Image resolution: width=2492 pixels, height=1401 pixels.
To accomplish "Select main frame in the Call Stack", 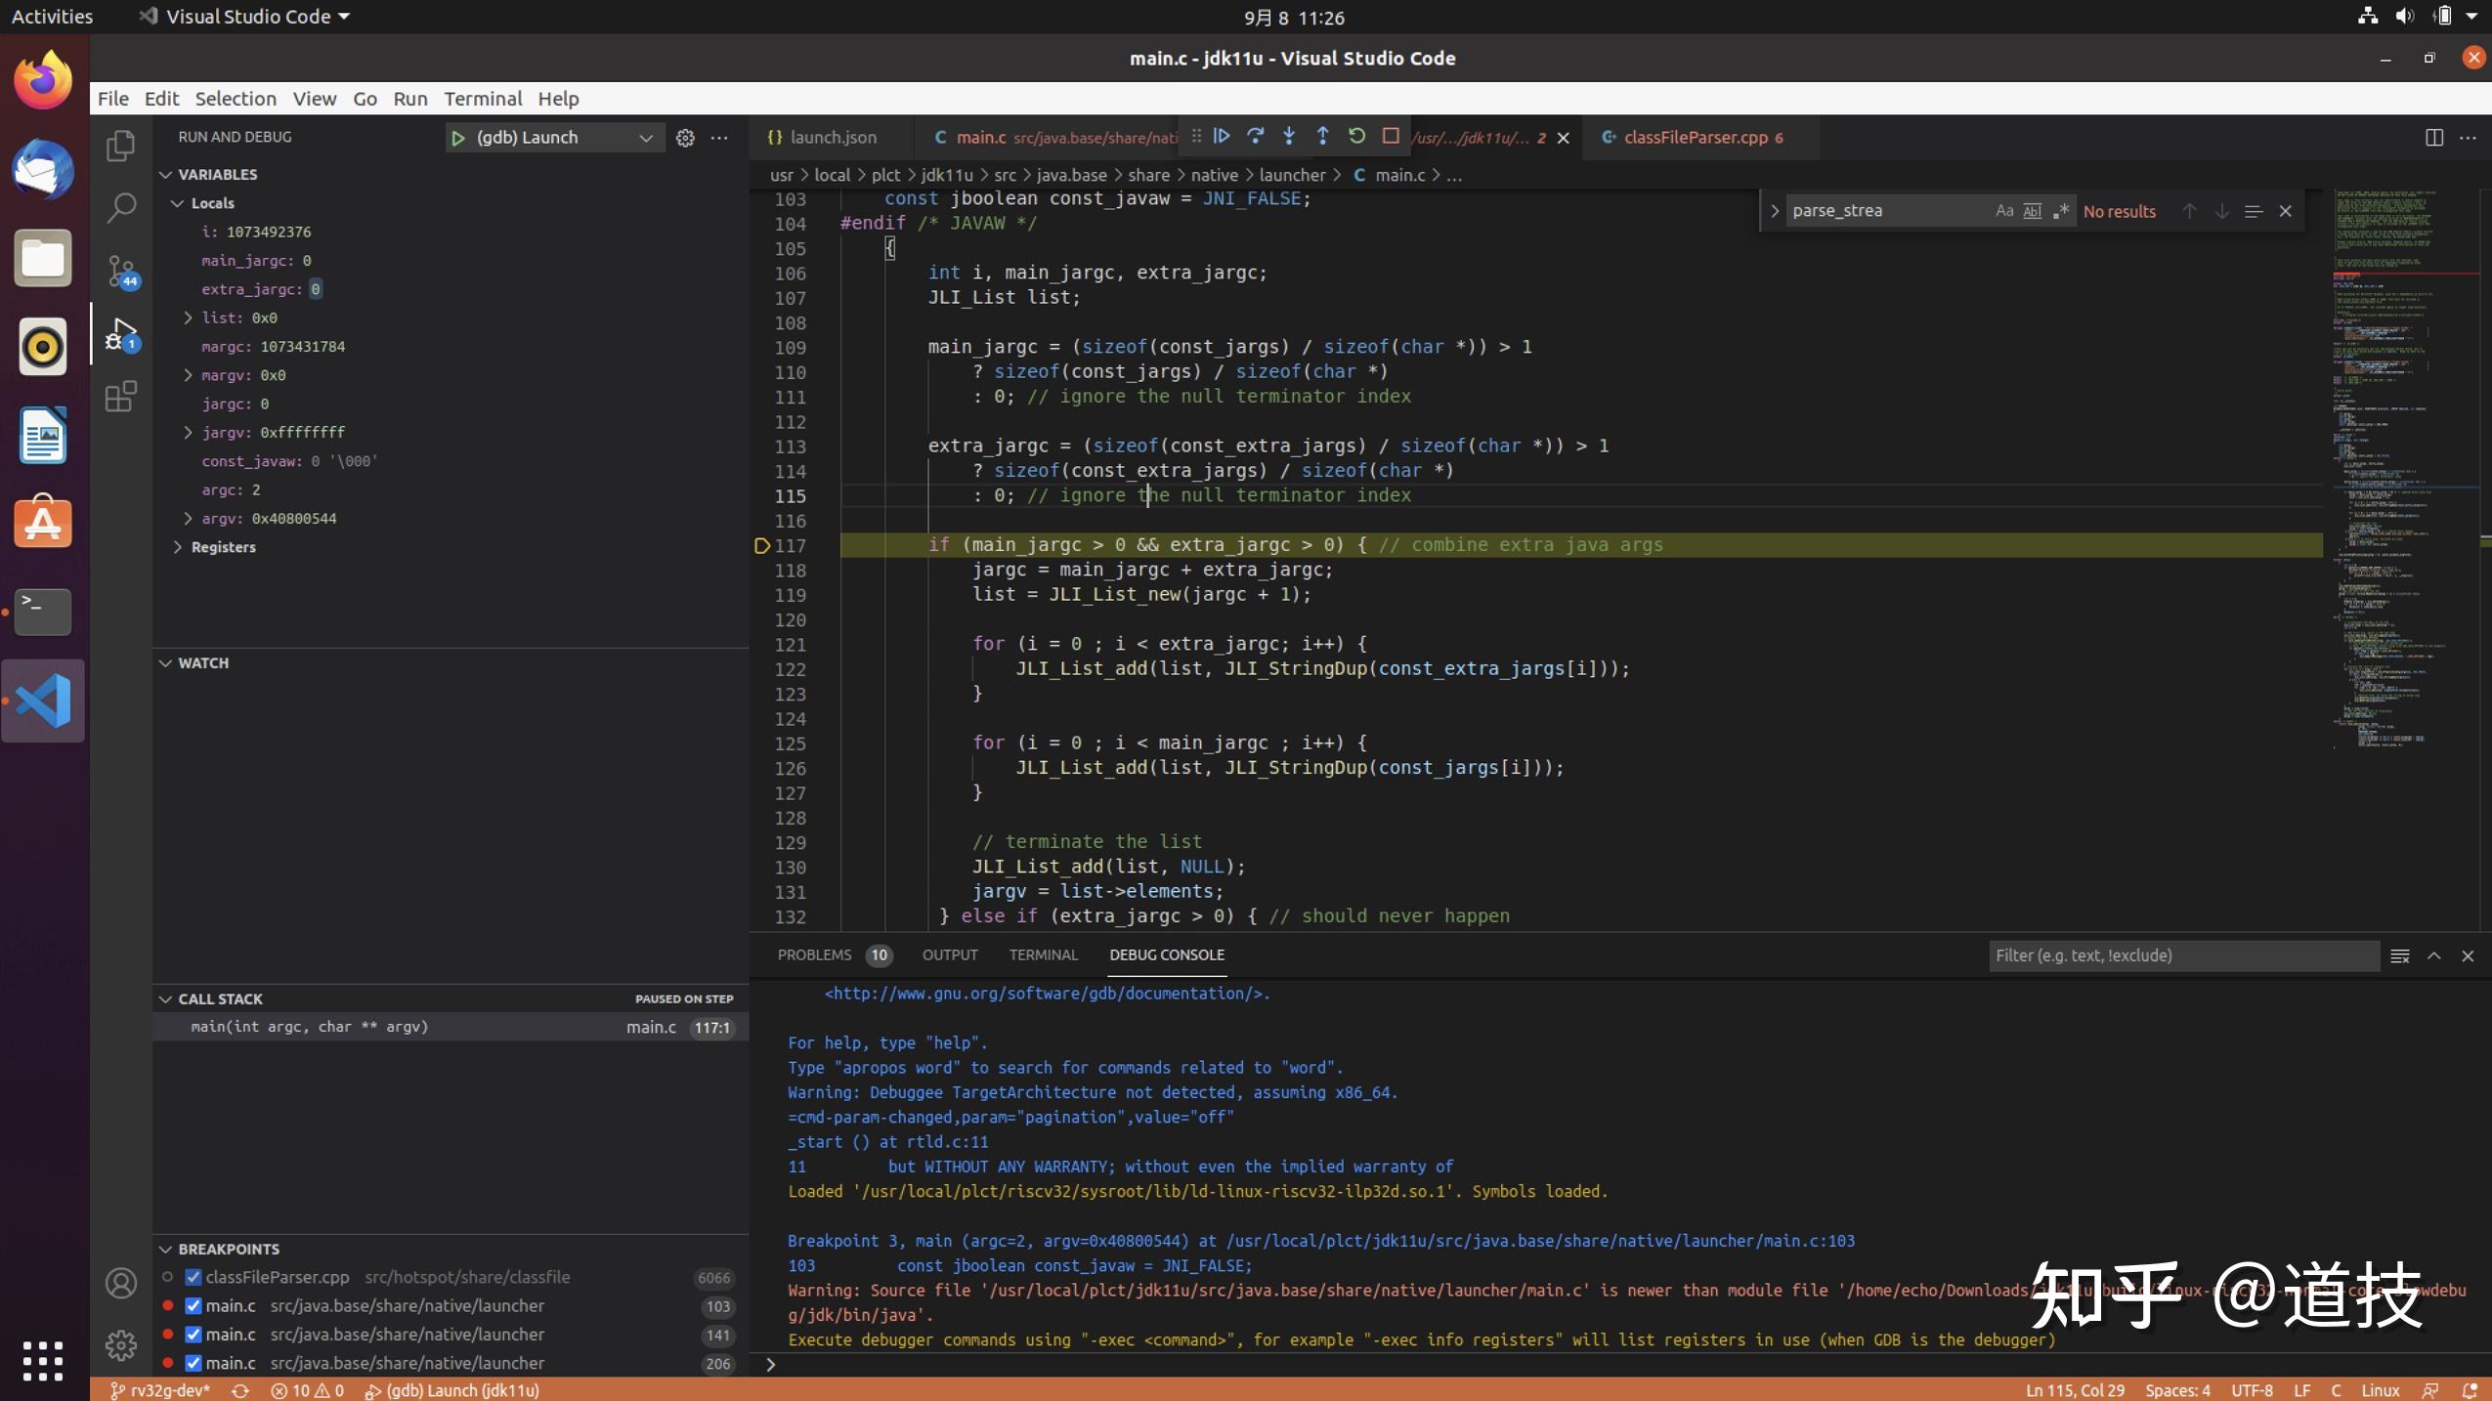I will pos(310,1027).
